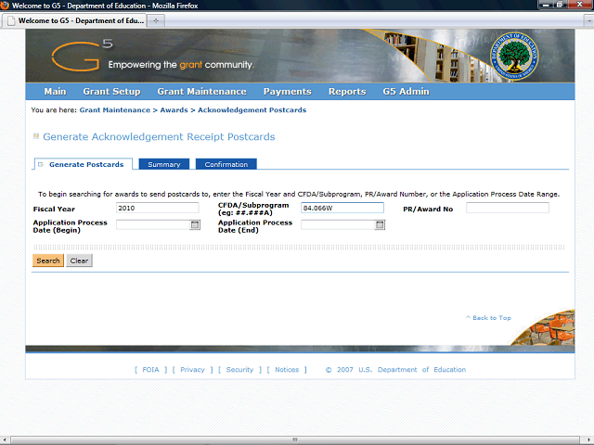Open the Grant Setup menu
Screen dimensions: 594x445
point(111,92)
